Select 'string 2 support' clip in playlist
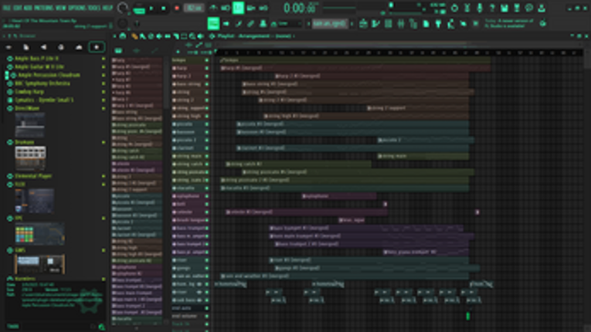Screen dimensions: 591x332 418,108
